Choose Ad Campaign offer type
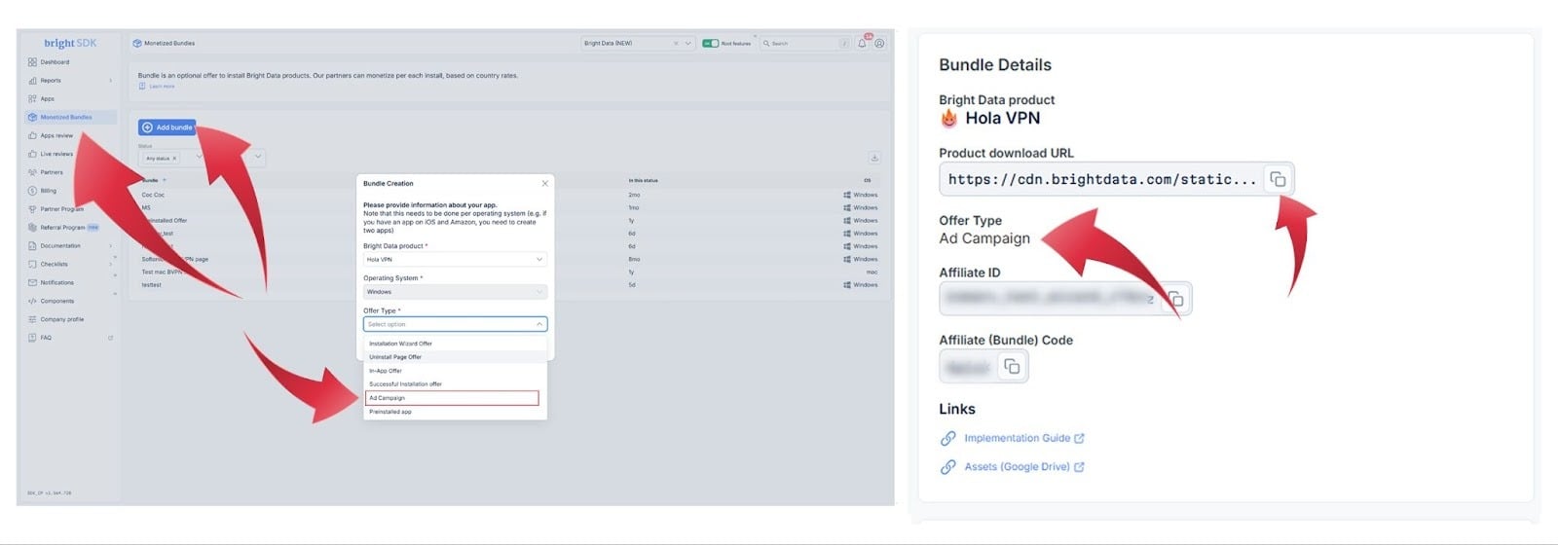Viewport: 1558px width, 545px height. (x=452, y=398)
